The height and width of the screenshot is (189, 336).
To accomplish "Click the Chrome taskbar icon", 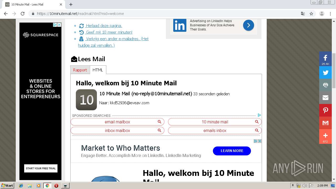I will click(x=47, y=186).
